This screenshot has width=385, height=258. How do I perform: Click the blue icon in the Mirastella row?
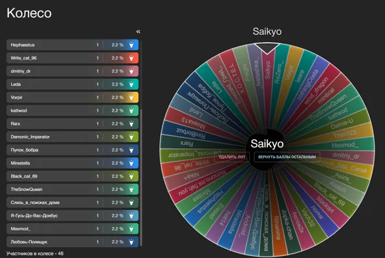tap(131, 163)
